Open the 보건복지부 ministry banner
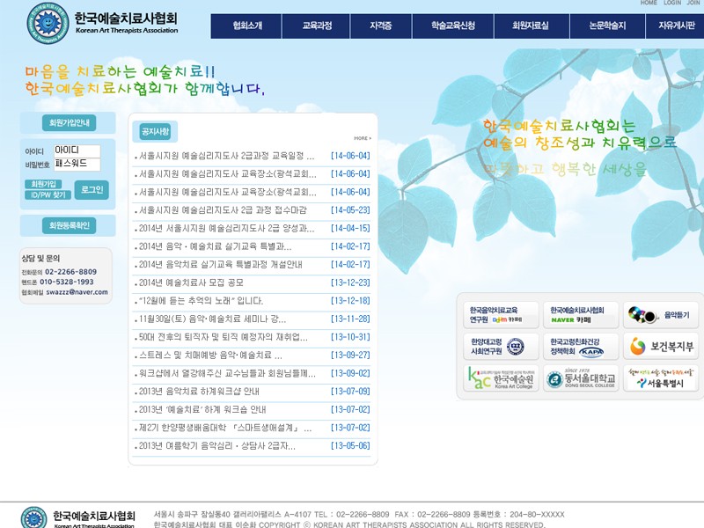Image resolution: width=704 pixels, height=528 pixels. [660, 347]
